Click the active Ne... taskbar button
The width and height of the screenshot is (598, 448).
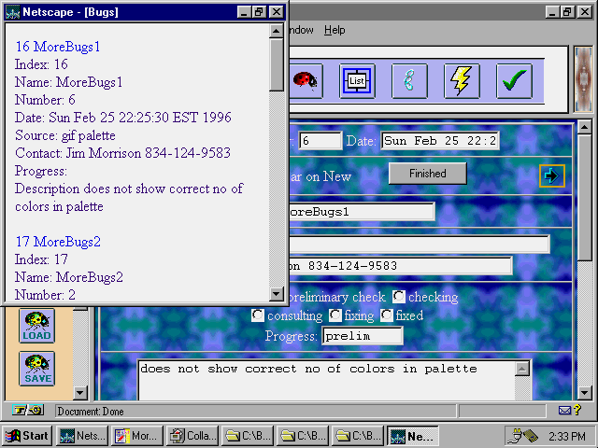(x=413, y=436)
